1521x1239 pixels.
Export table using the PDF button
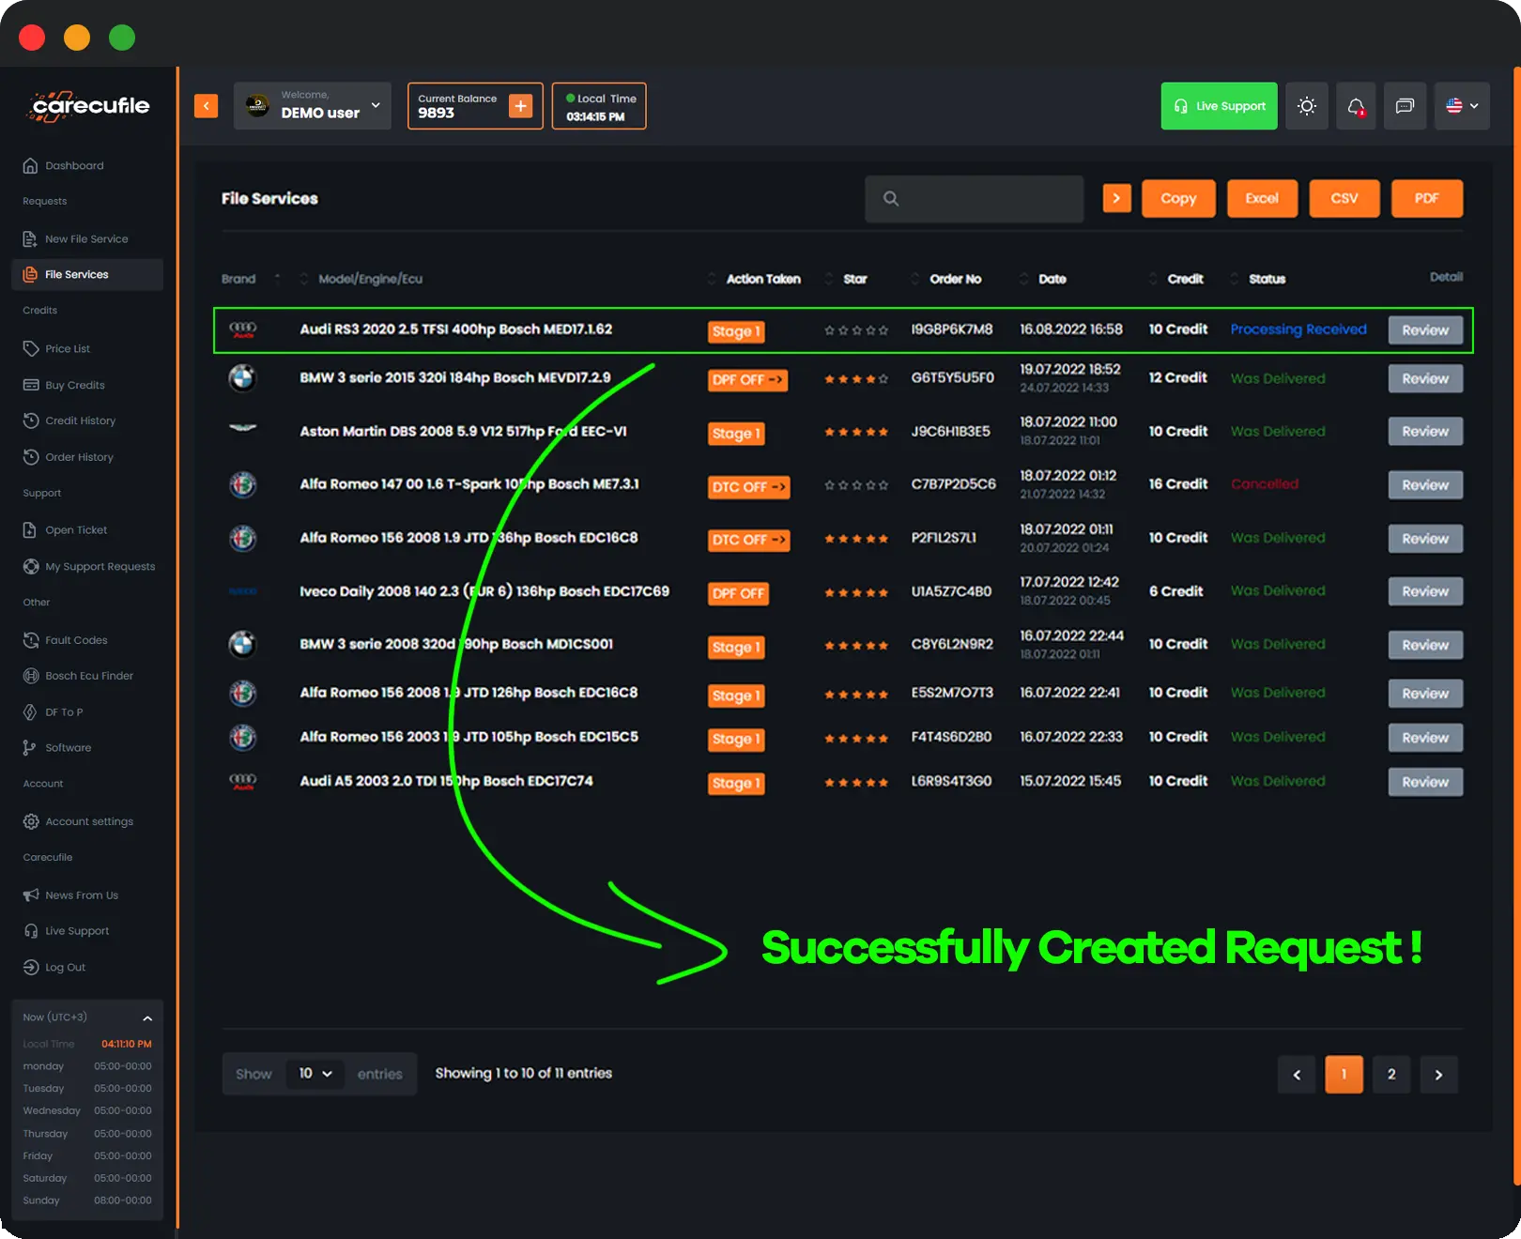1426,199
